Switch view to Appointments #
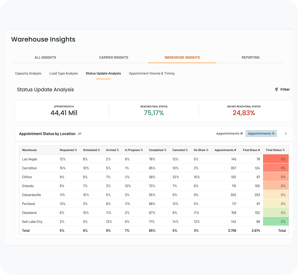Viewport: 298px width, 275px height. [x=229, y=133]
